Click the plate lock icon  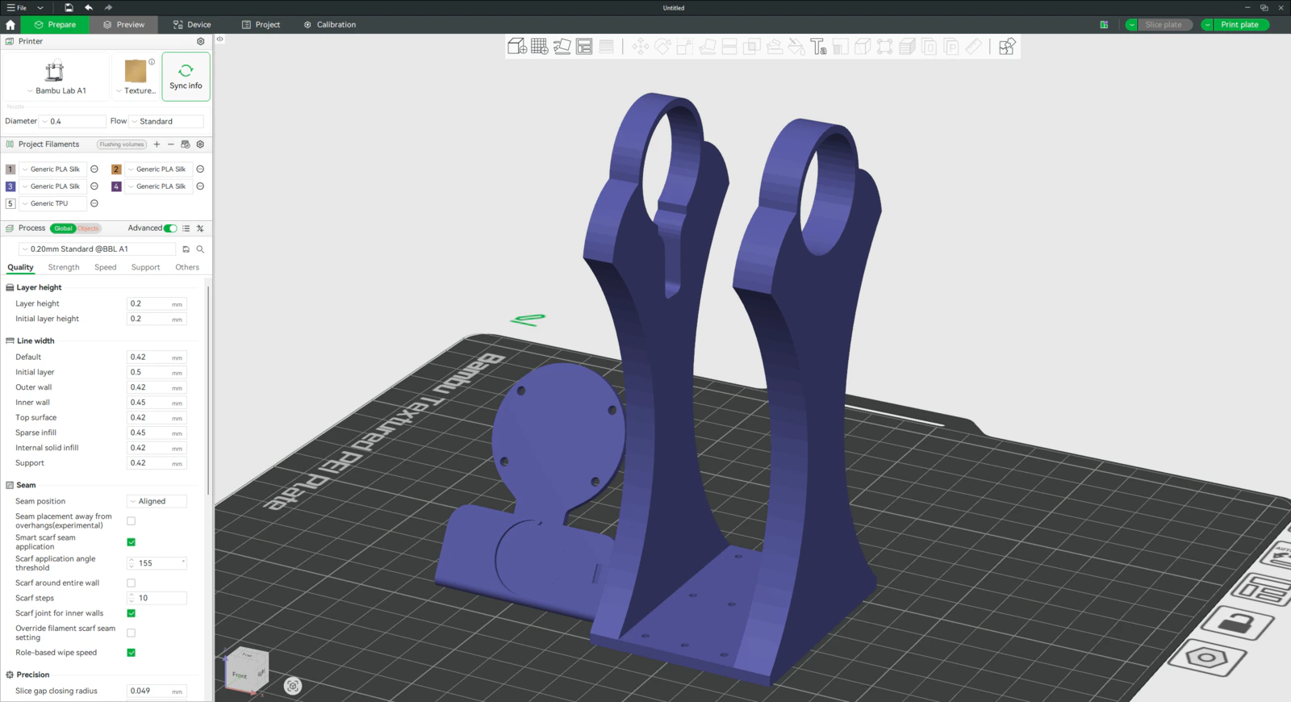1237,622
